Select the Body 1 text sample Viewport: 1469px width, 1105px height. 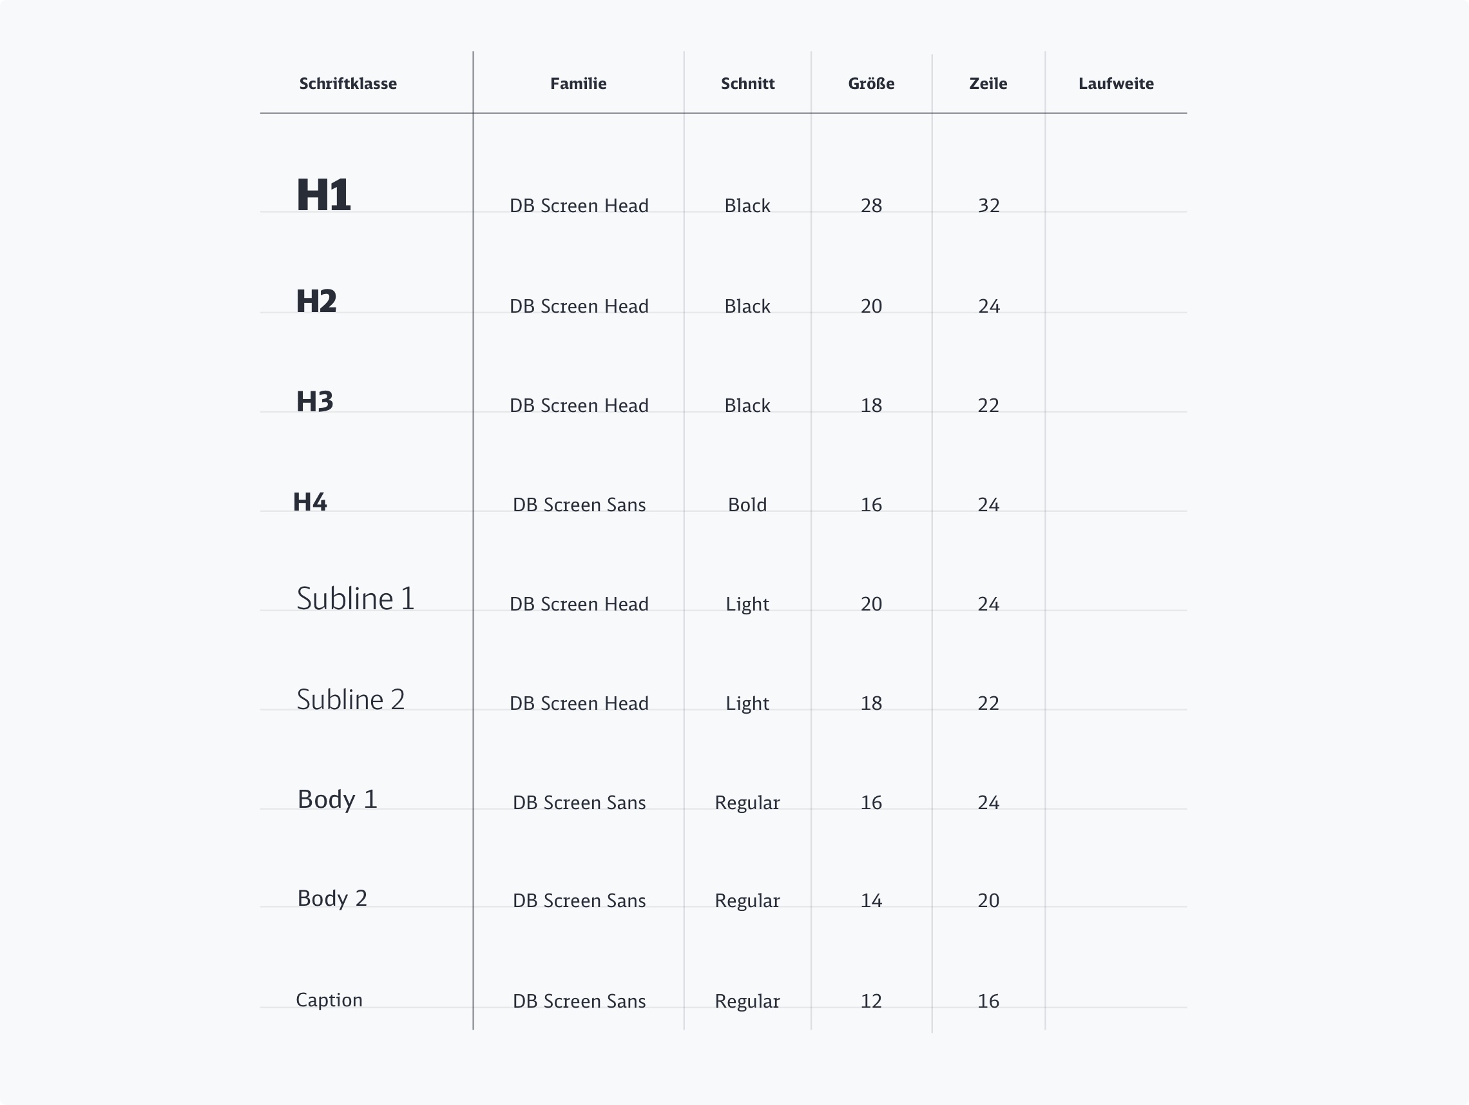[338, 799]
